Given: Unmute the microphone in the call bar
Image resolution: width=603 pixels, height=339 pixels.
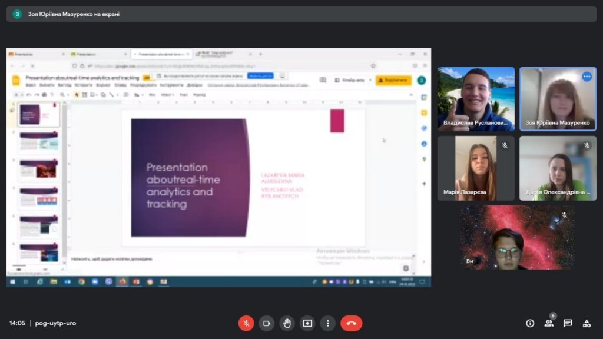Looking at the screenshot, I should tap(246, 323).
